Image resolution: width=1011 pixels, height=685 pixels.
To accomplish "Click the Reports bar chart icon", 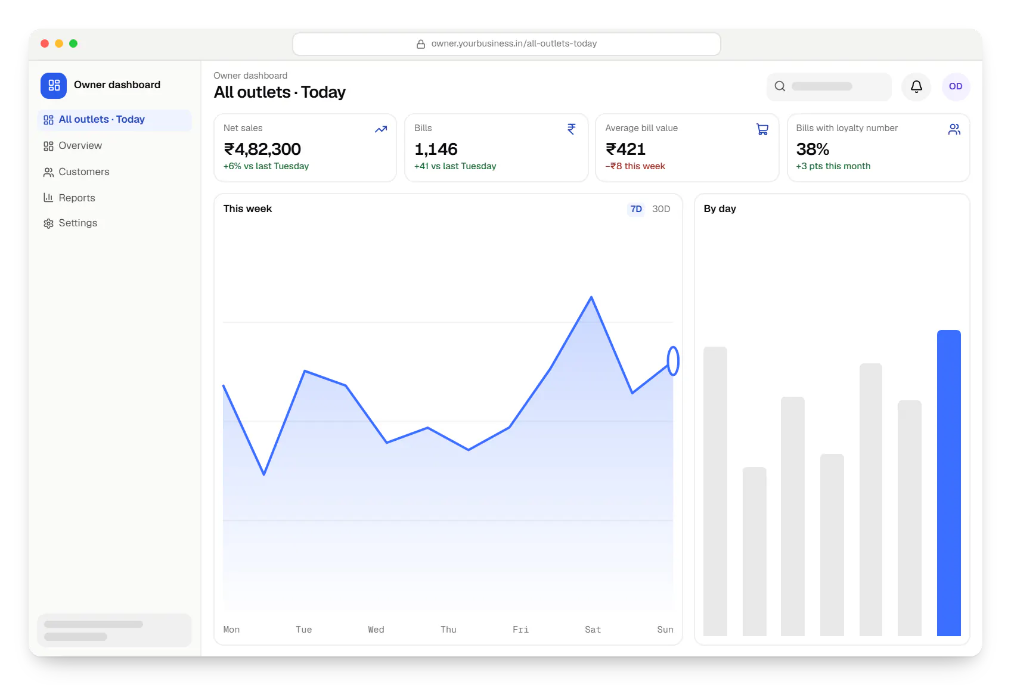I will point(48,198).
